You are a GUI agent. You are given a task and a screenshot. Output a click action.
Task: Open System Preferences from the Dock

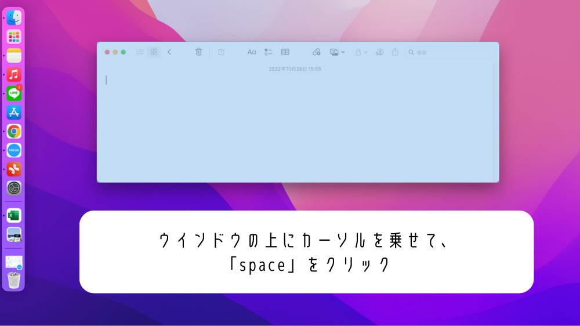[x=14, y=188]
